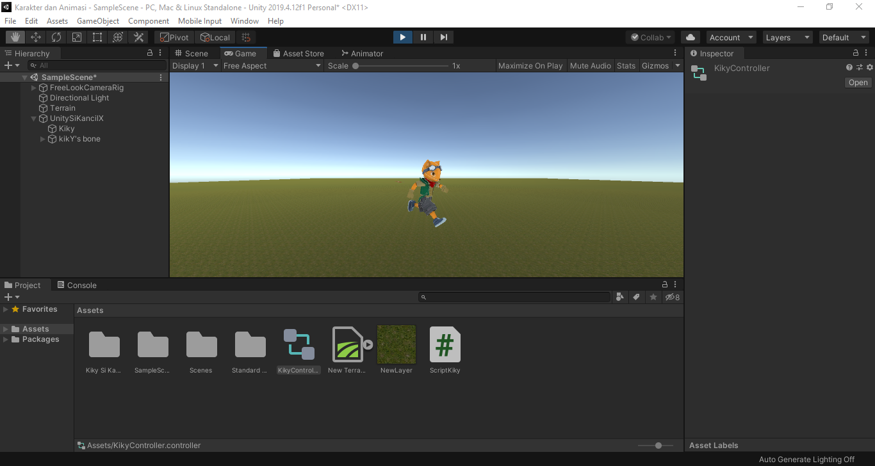Open SampleScene context menu
Image resolution: width=875 pixels, height=466 pixels.
(161, 77)
